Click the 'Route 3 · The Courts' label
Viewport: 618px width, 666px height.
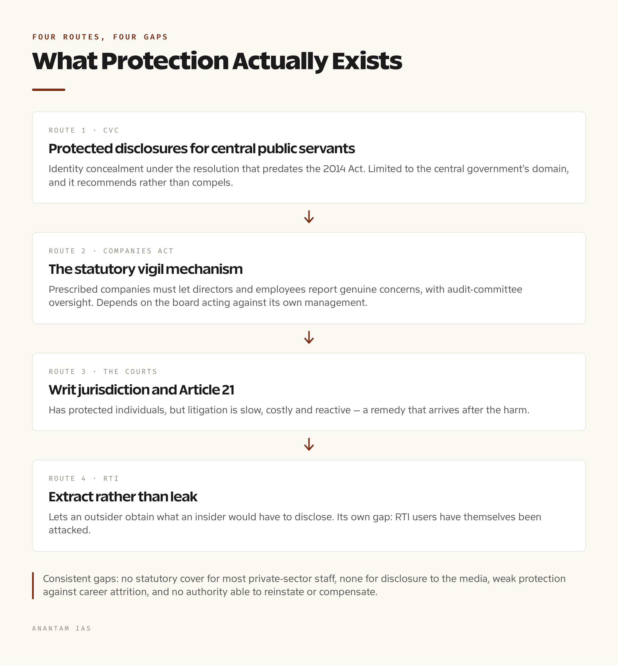tap(103, 372)
